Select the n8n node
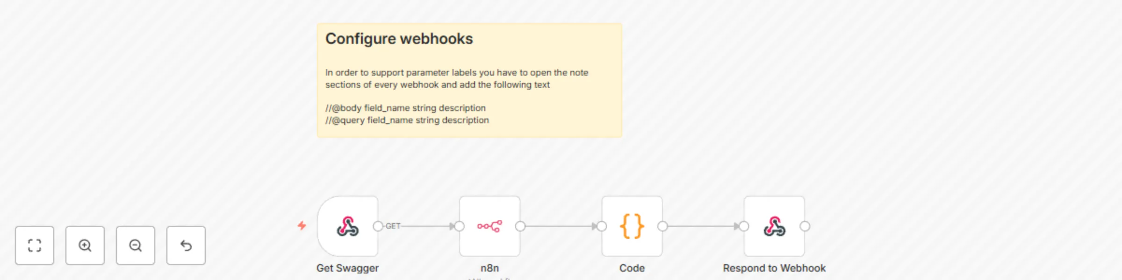Screen dimensions: 1122x280 coord(489,226)
